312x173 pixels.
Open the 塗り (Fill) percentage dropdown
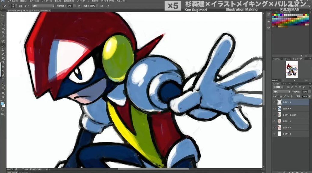pos(309,96)
